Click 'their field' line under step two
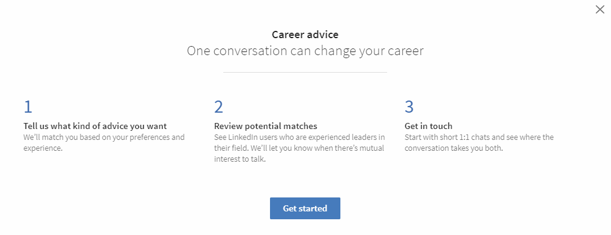This screenshot has height=235, width=611. [x=299, y=148]
